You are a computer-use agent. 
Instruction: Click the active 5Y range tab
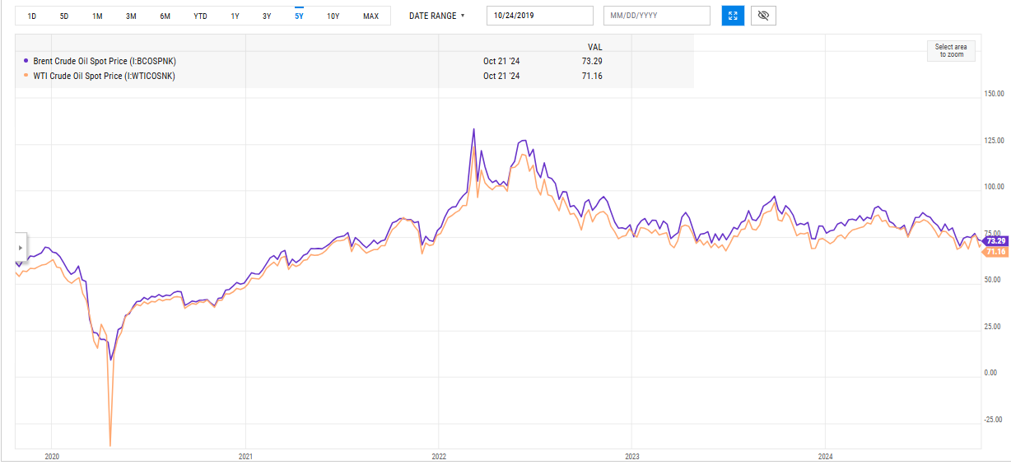300,16
